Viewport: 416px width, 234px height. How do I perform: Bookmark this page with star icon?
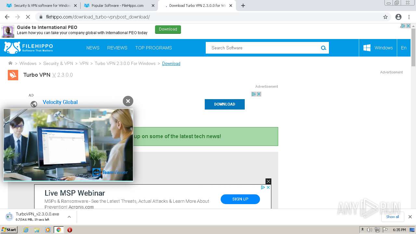385,17
